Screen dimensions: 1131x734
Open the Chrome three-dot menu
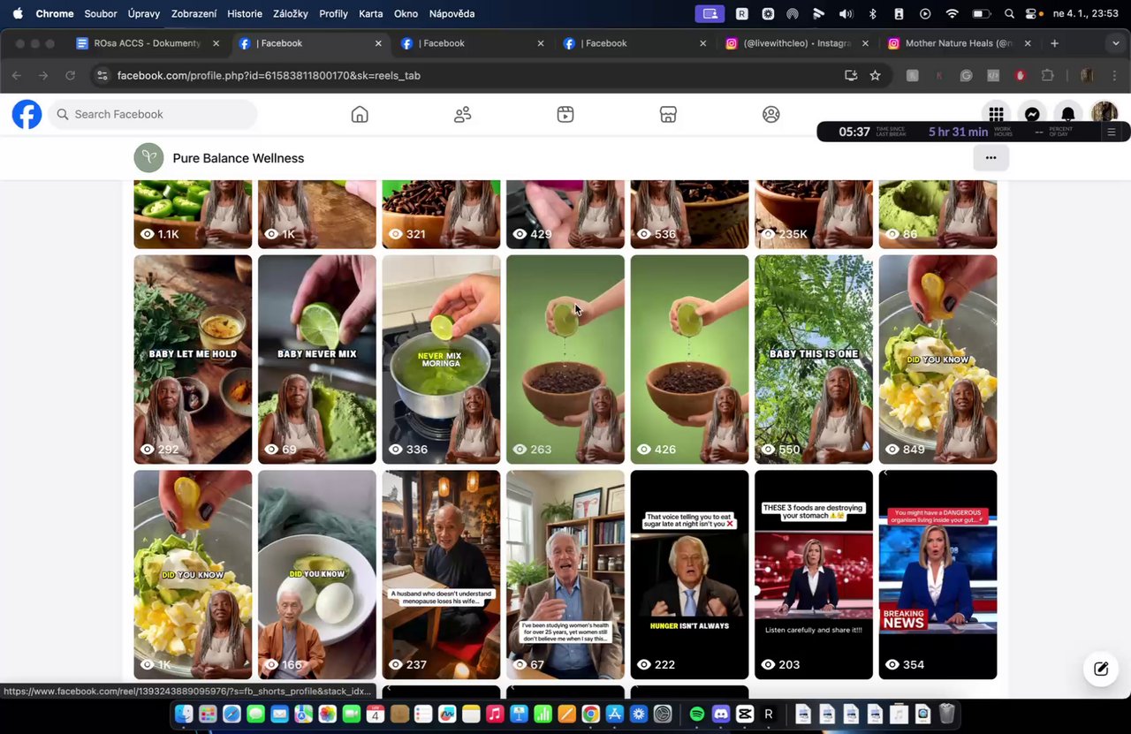pyautogui.click(x=1115, y=75)
